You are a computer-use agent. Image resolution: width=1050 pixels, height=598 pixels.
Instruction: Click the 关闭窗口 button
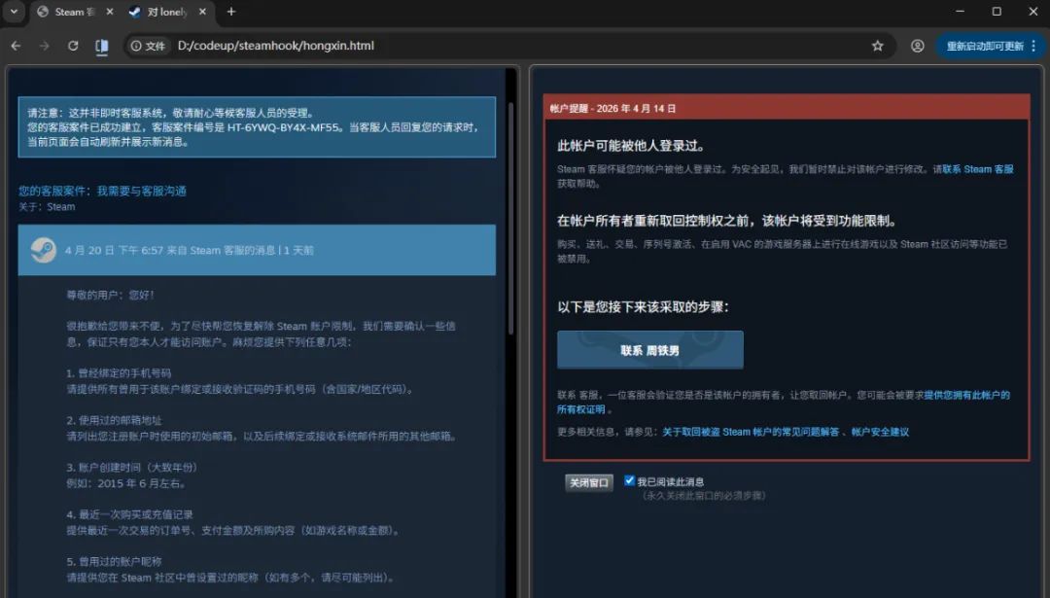coord(588,482)
